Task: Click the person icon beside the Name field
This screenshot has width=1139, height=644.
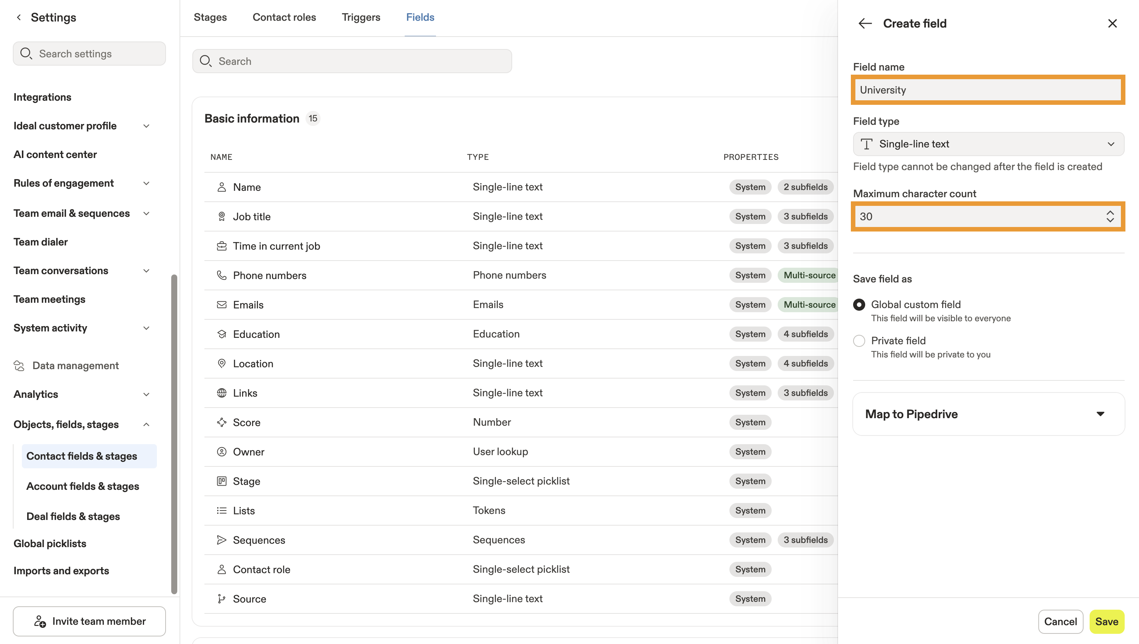Action: click(x=222, y=187)
